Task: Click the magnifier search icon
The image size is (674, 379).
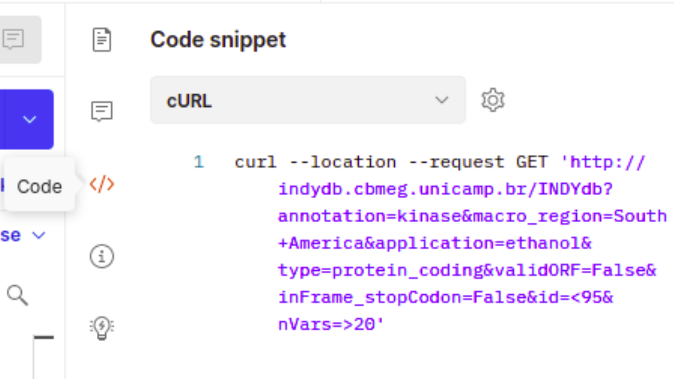Action: [17, 295]
